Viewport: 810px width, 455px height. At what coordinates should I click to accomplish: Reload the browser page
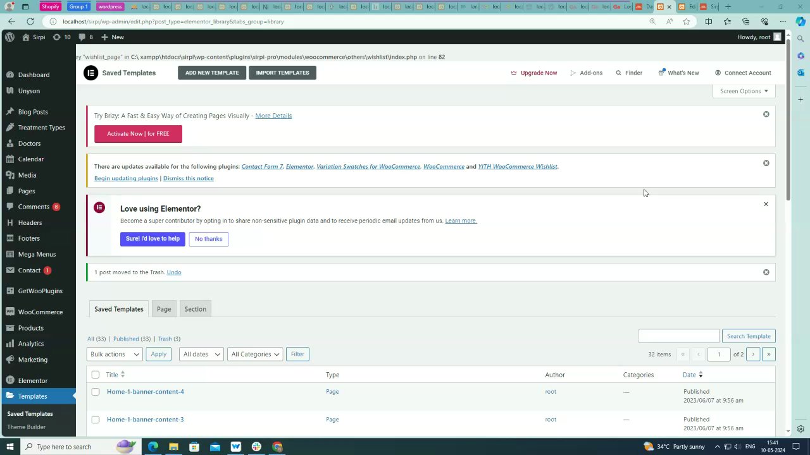click(x=30, y=21)
